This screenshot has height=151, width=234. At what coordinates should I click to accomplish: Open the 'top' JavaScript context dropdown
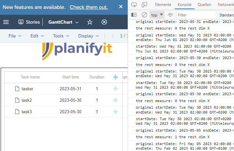pyautogui.click(x=157, y=15)
